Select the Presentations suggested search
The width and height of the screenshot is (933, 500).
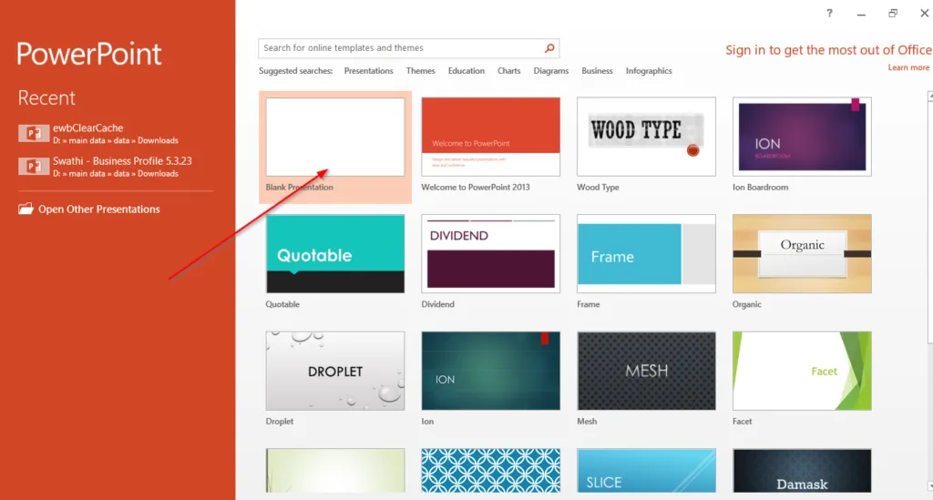368,71
